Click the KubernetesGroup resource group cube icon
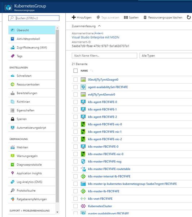This screenshot has height=217, width=192. [8, 8]
